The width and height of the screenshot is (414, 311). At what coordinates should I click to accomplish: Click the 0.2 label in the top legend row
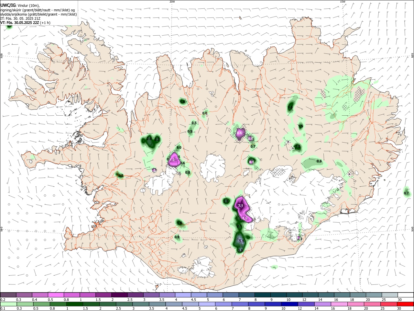coord(3,300)
